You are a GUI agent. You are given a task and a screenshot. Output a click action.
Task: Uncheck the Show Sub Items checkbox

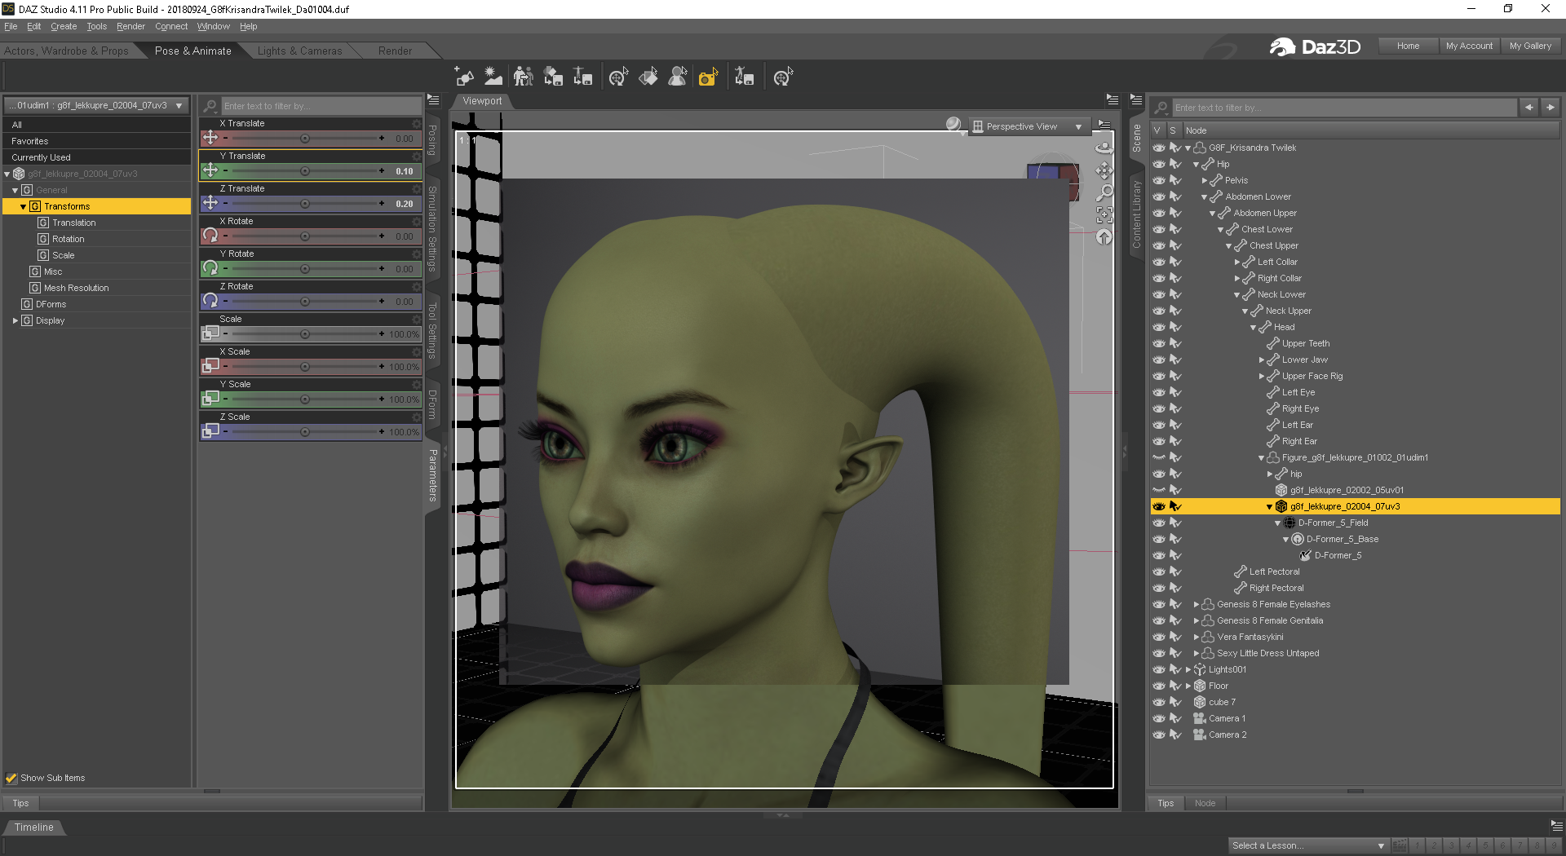tap(11, 778)
